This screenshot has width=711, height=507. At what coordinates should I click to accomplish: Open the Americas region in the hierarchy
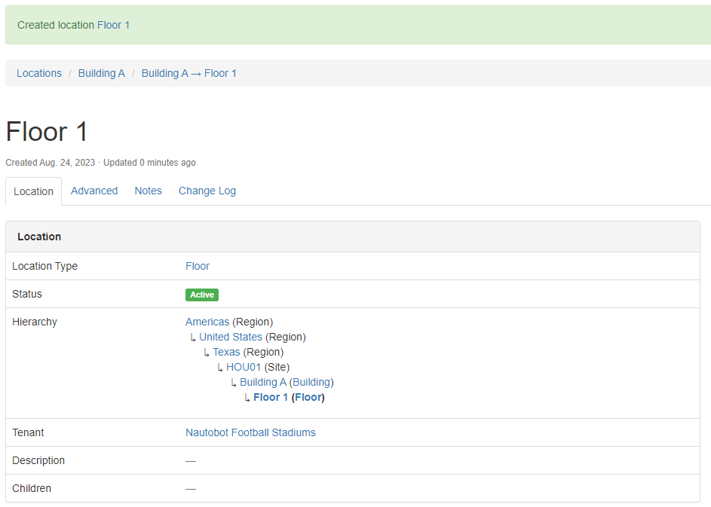[207, 322]
